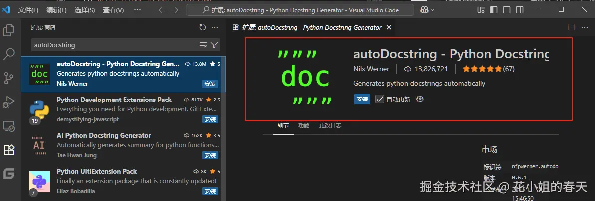
Task: Click the Python Development Extensions Pack icon
Action: coord(39,110)
